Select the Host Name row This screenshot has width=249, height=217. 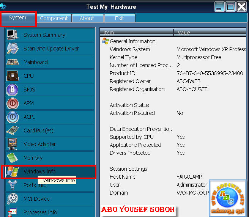pos(173,177)
